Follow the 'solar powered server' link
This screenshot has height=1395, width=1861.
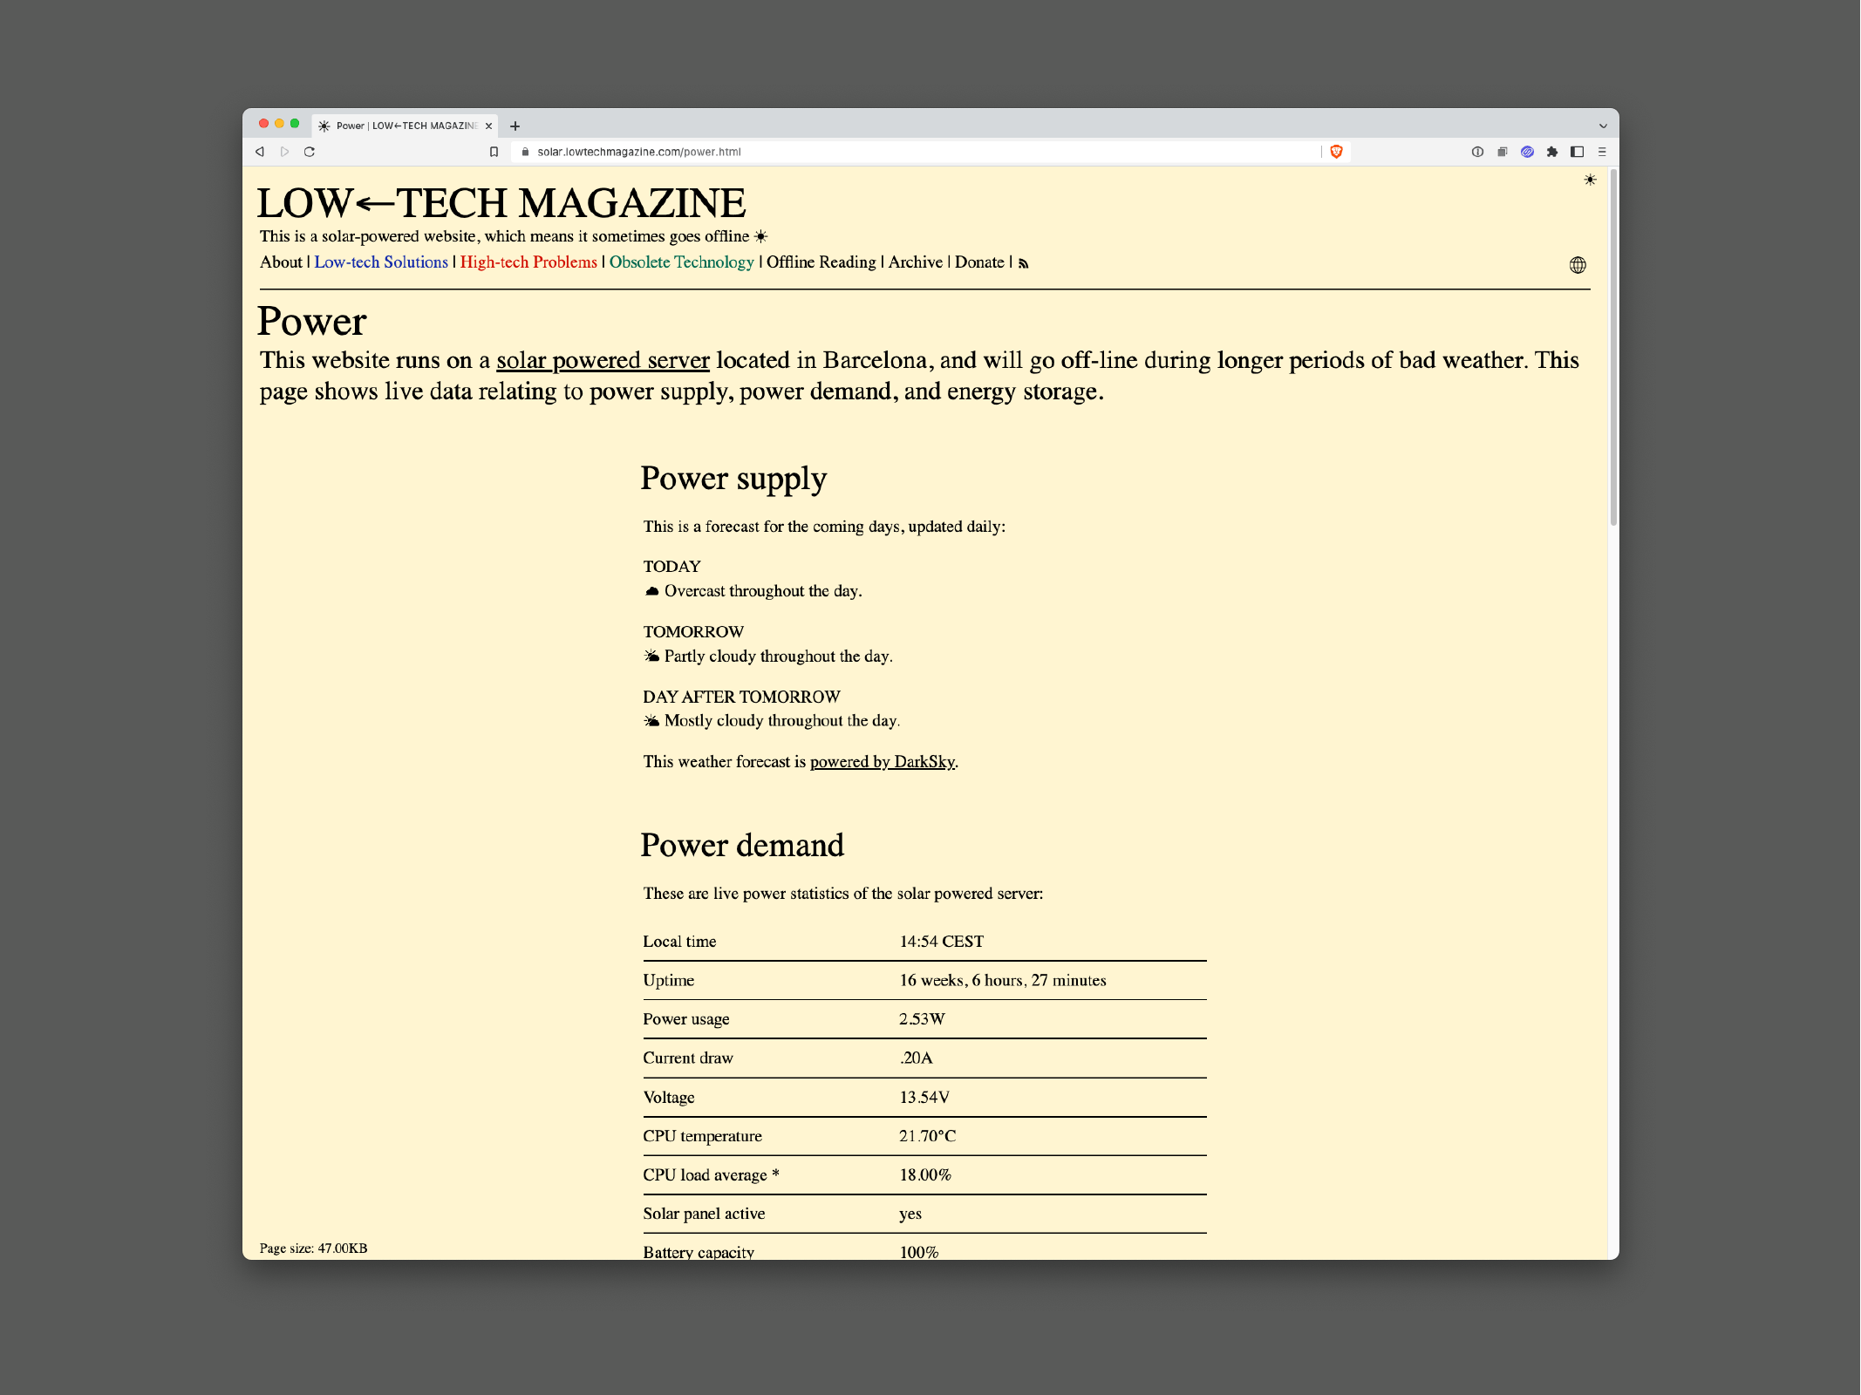tap(603, 360)
